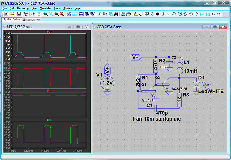Open the Hierarchy menu
Screen dimensions: 231x160
click(23, 8)
